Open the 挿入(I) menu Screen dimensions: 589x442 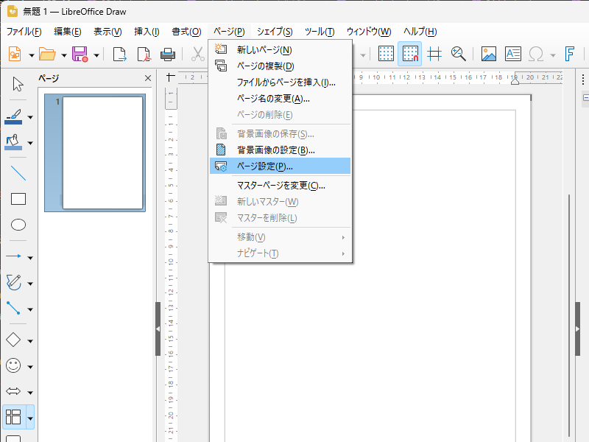click(147, 32)
